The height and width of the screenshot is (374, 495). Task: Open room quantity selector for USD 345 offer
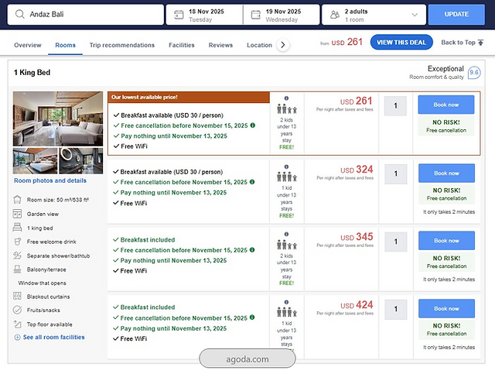[x=395, y=242]
